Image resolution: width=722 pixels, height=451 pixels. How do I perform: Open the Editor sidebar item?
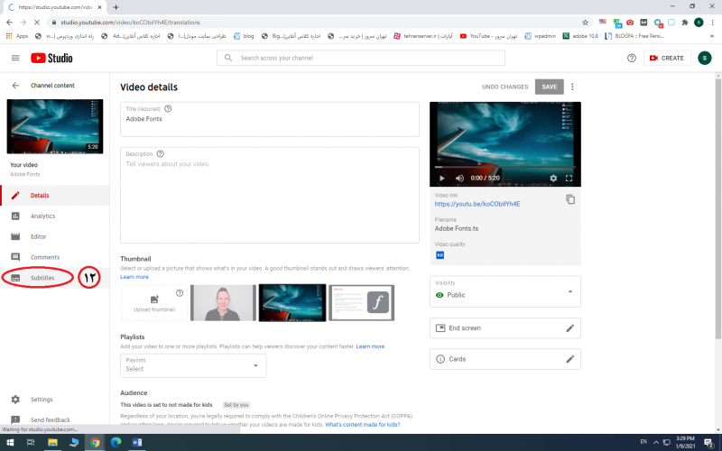(38, 237)
